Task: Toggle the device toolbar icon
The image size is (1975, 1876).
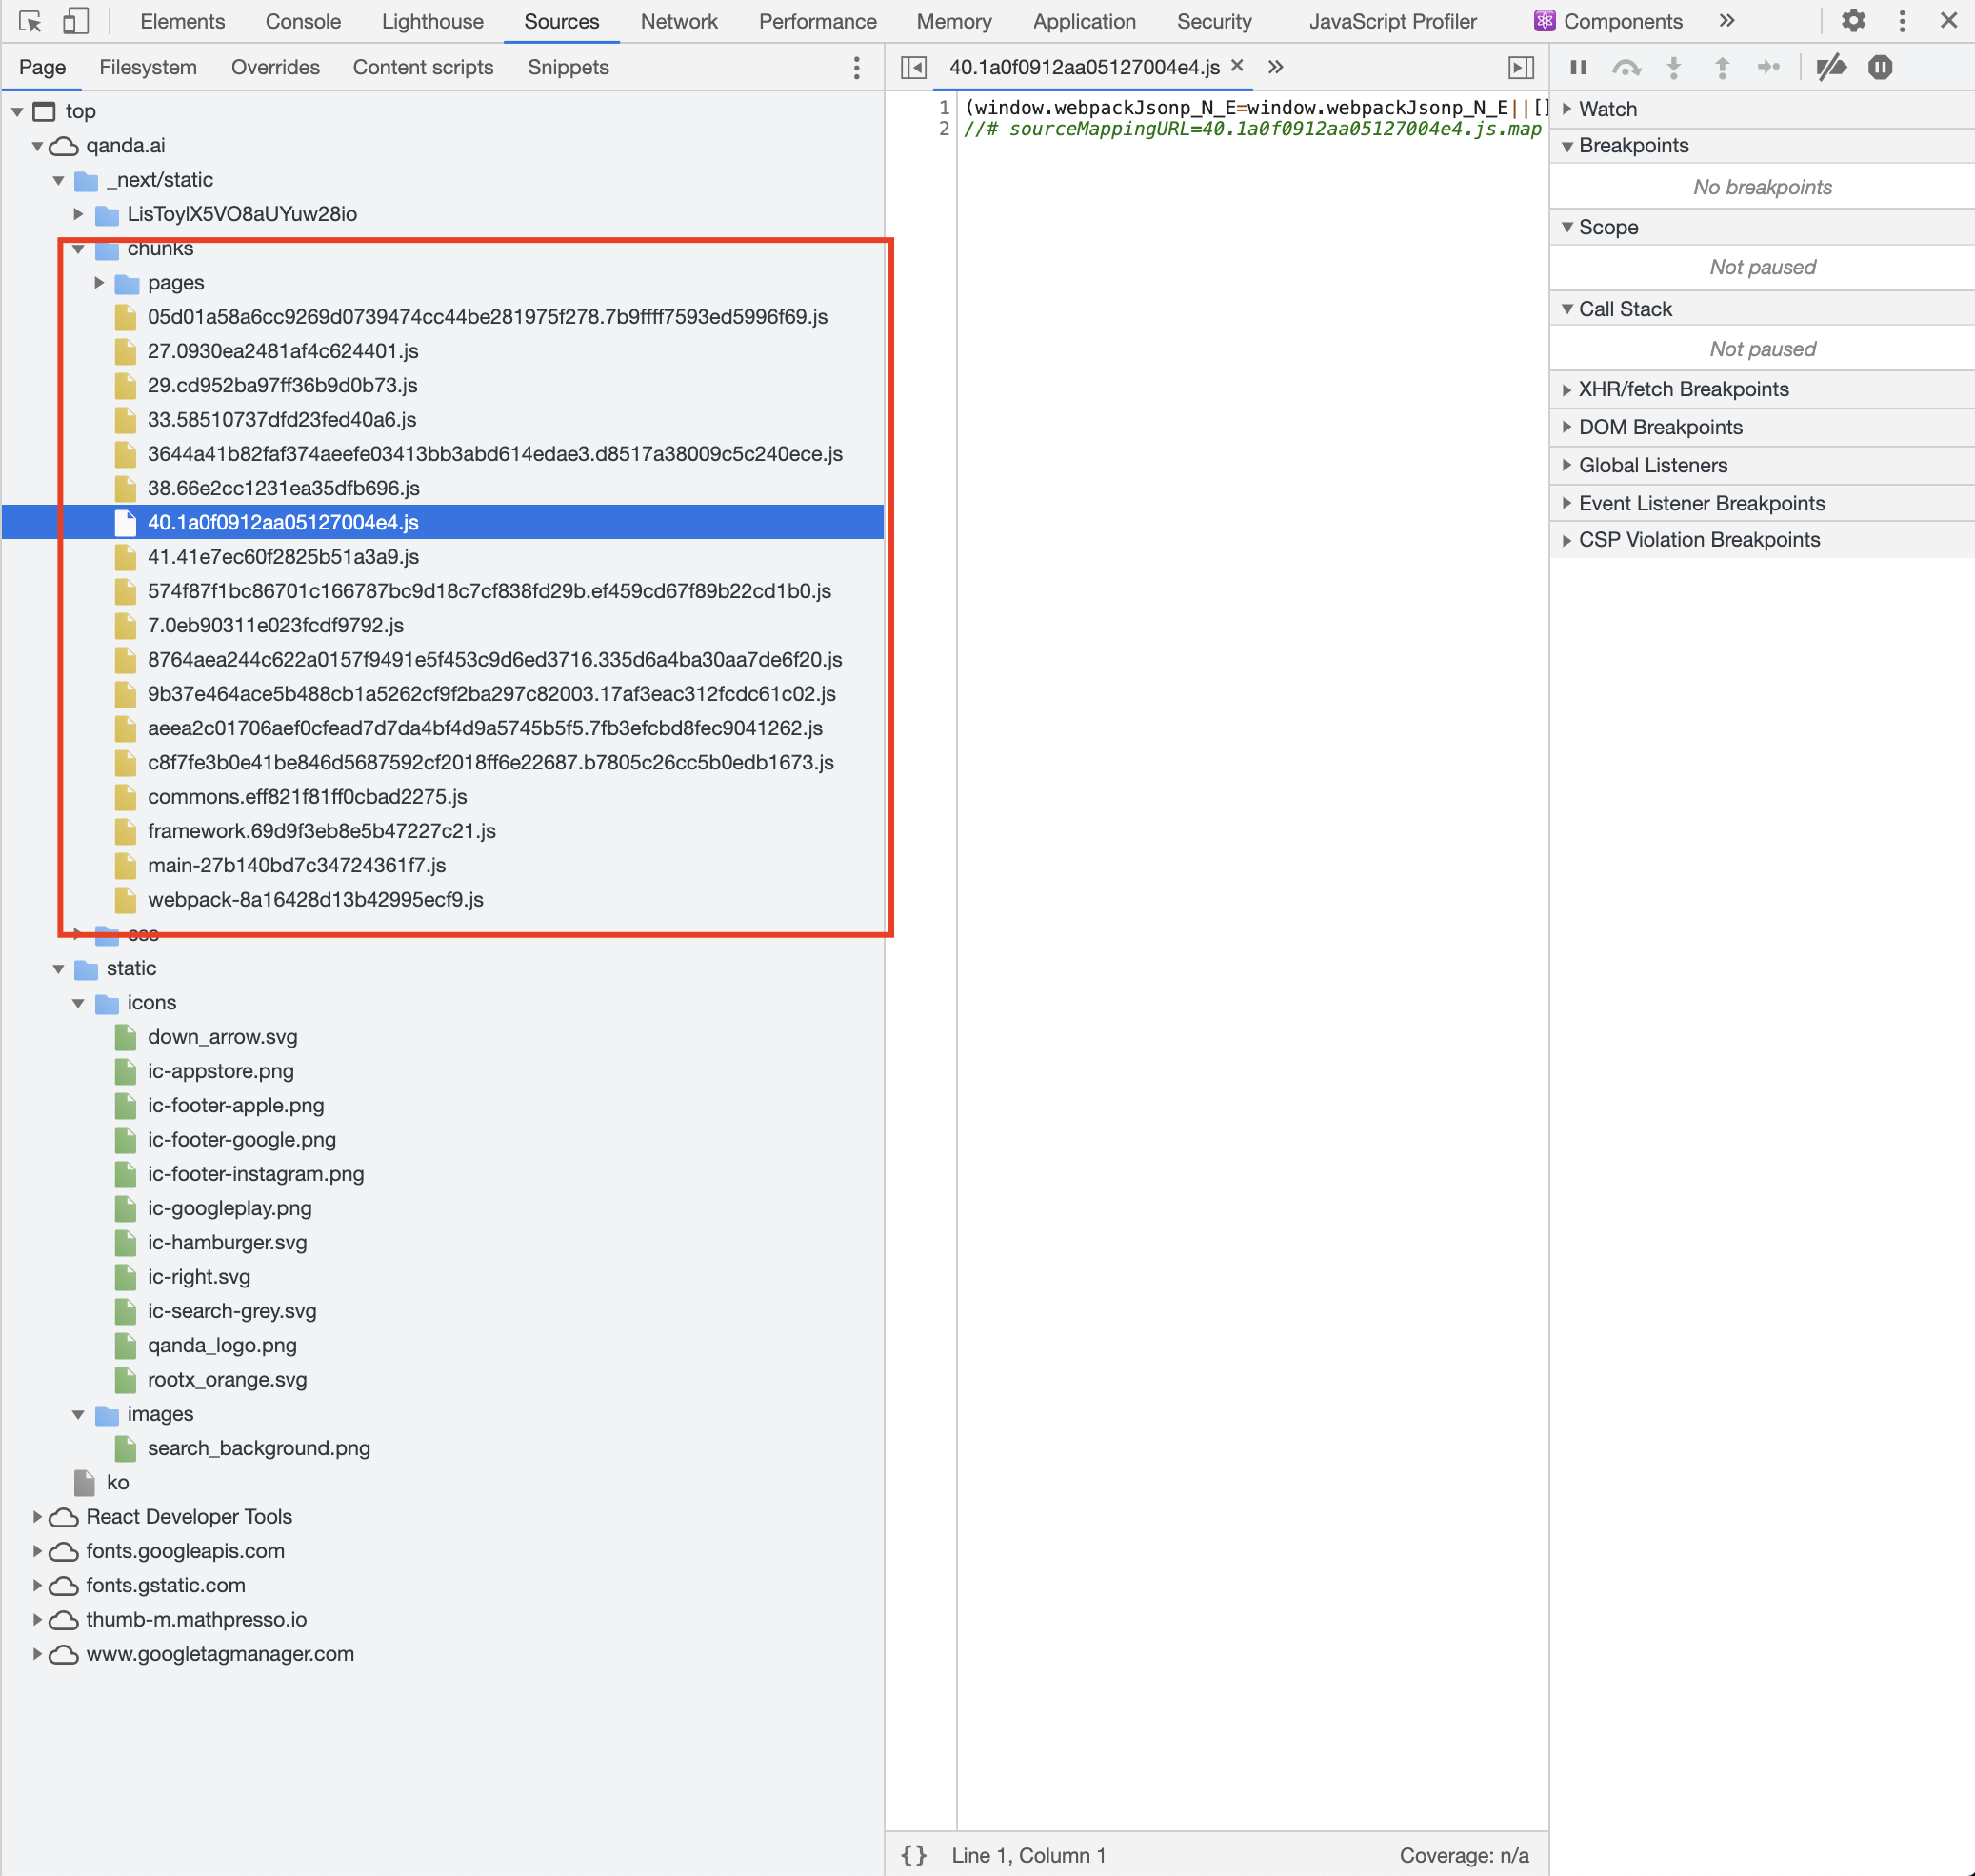Action: (76, 21)
